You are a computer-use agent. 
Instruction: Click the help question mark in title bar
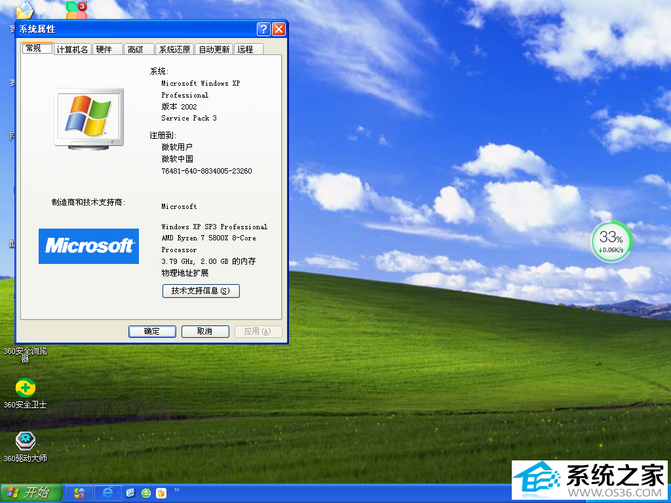263,29
